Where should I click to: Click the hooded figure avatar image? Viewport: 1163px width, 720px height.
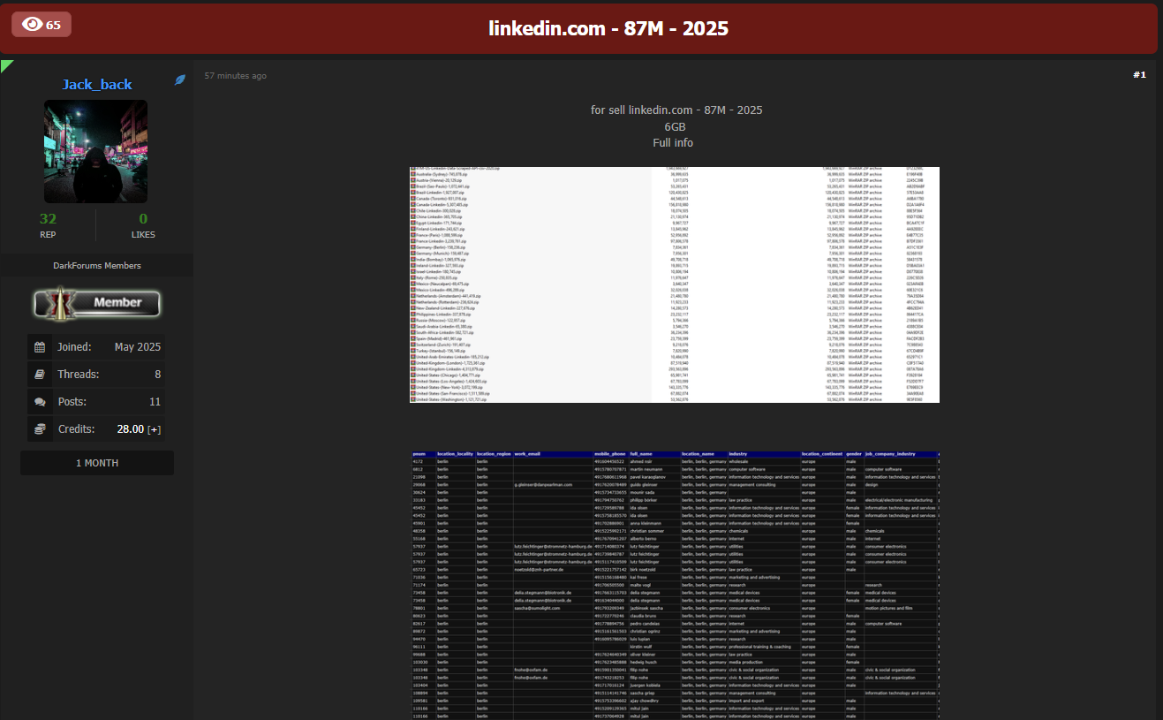point(95,151)
